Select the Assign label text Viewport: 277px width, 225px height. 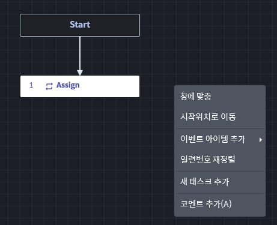(x=68, y=85)
